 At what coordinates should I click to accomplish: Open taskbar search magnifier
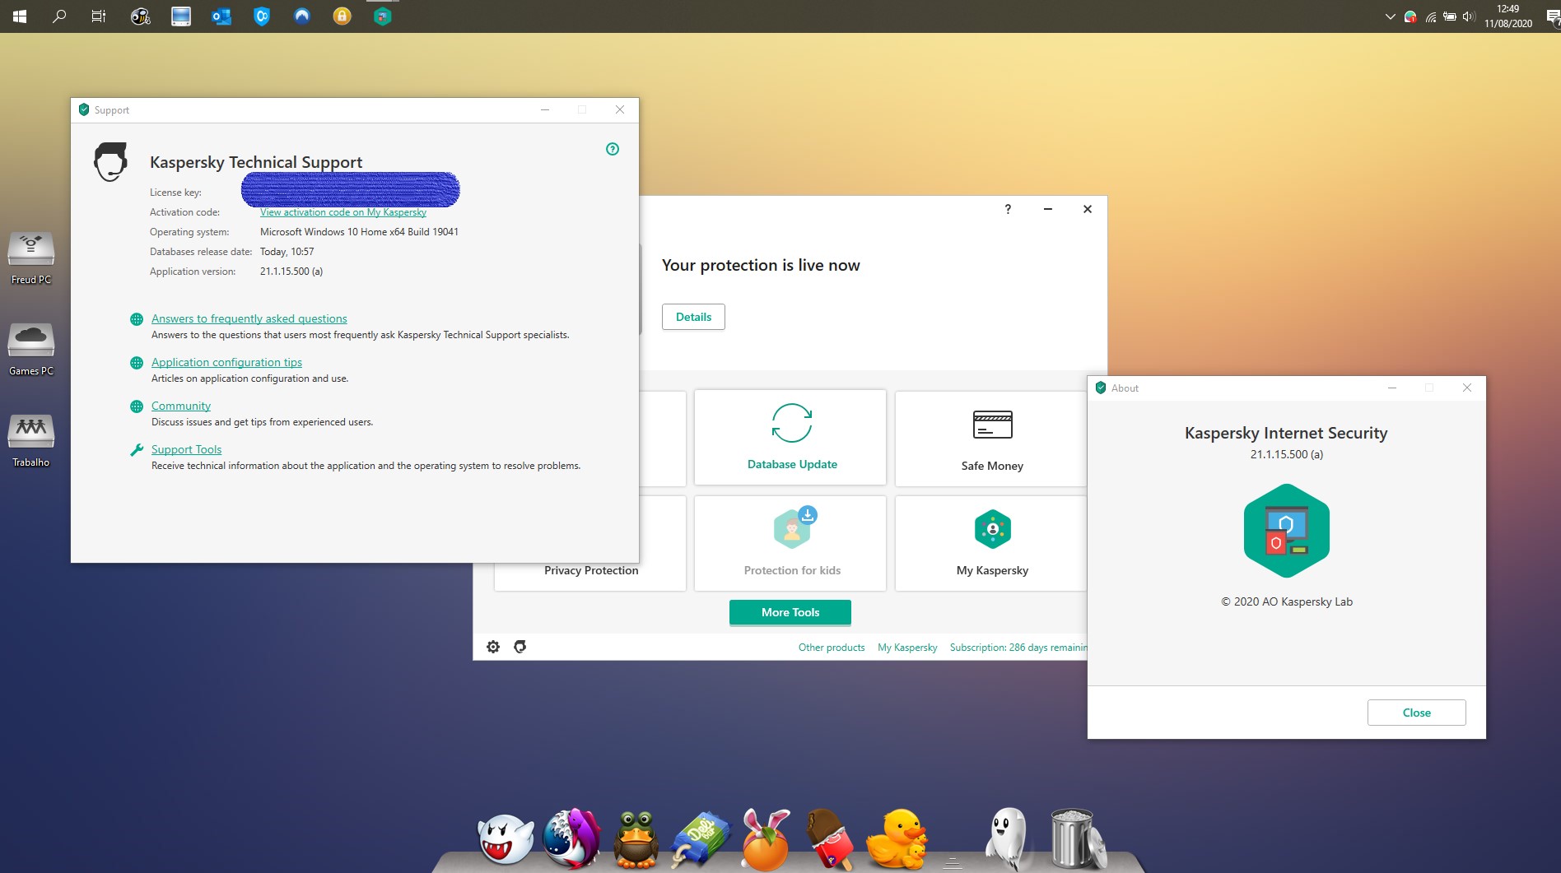coord(59,16)
